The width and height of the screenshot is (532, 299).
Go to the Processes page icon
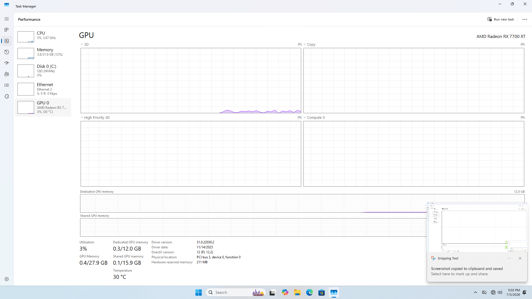(x=7, y=30)
